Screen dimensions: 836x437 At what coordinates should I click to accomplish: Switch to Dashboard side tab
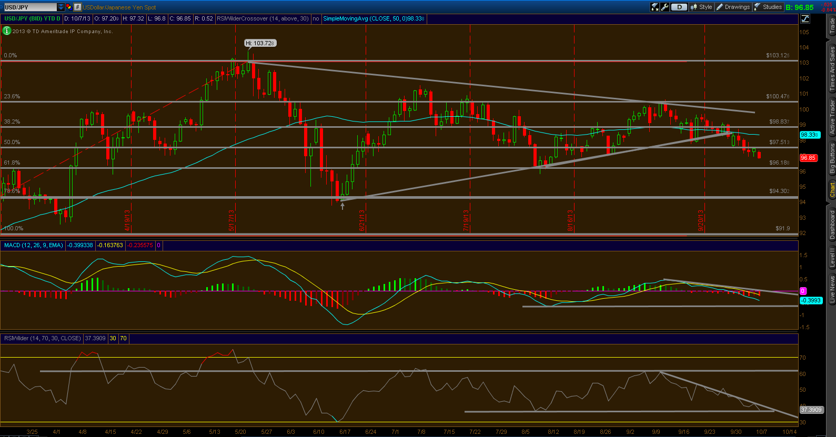[832, 225]
